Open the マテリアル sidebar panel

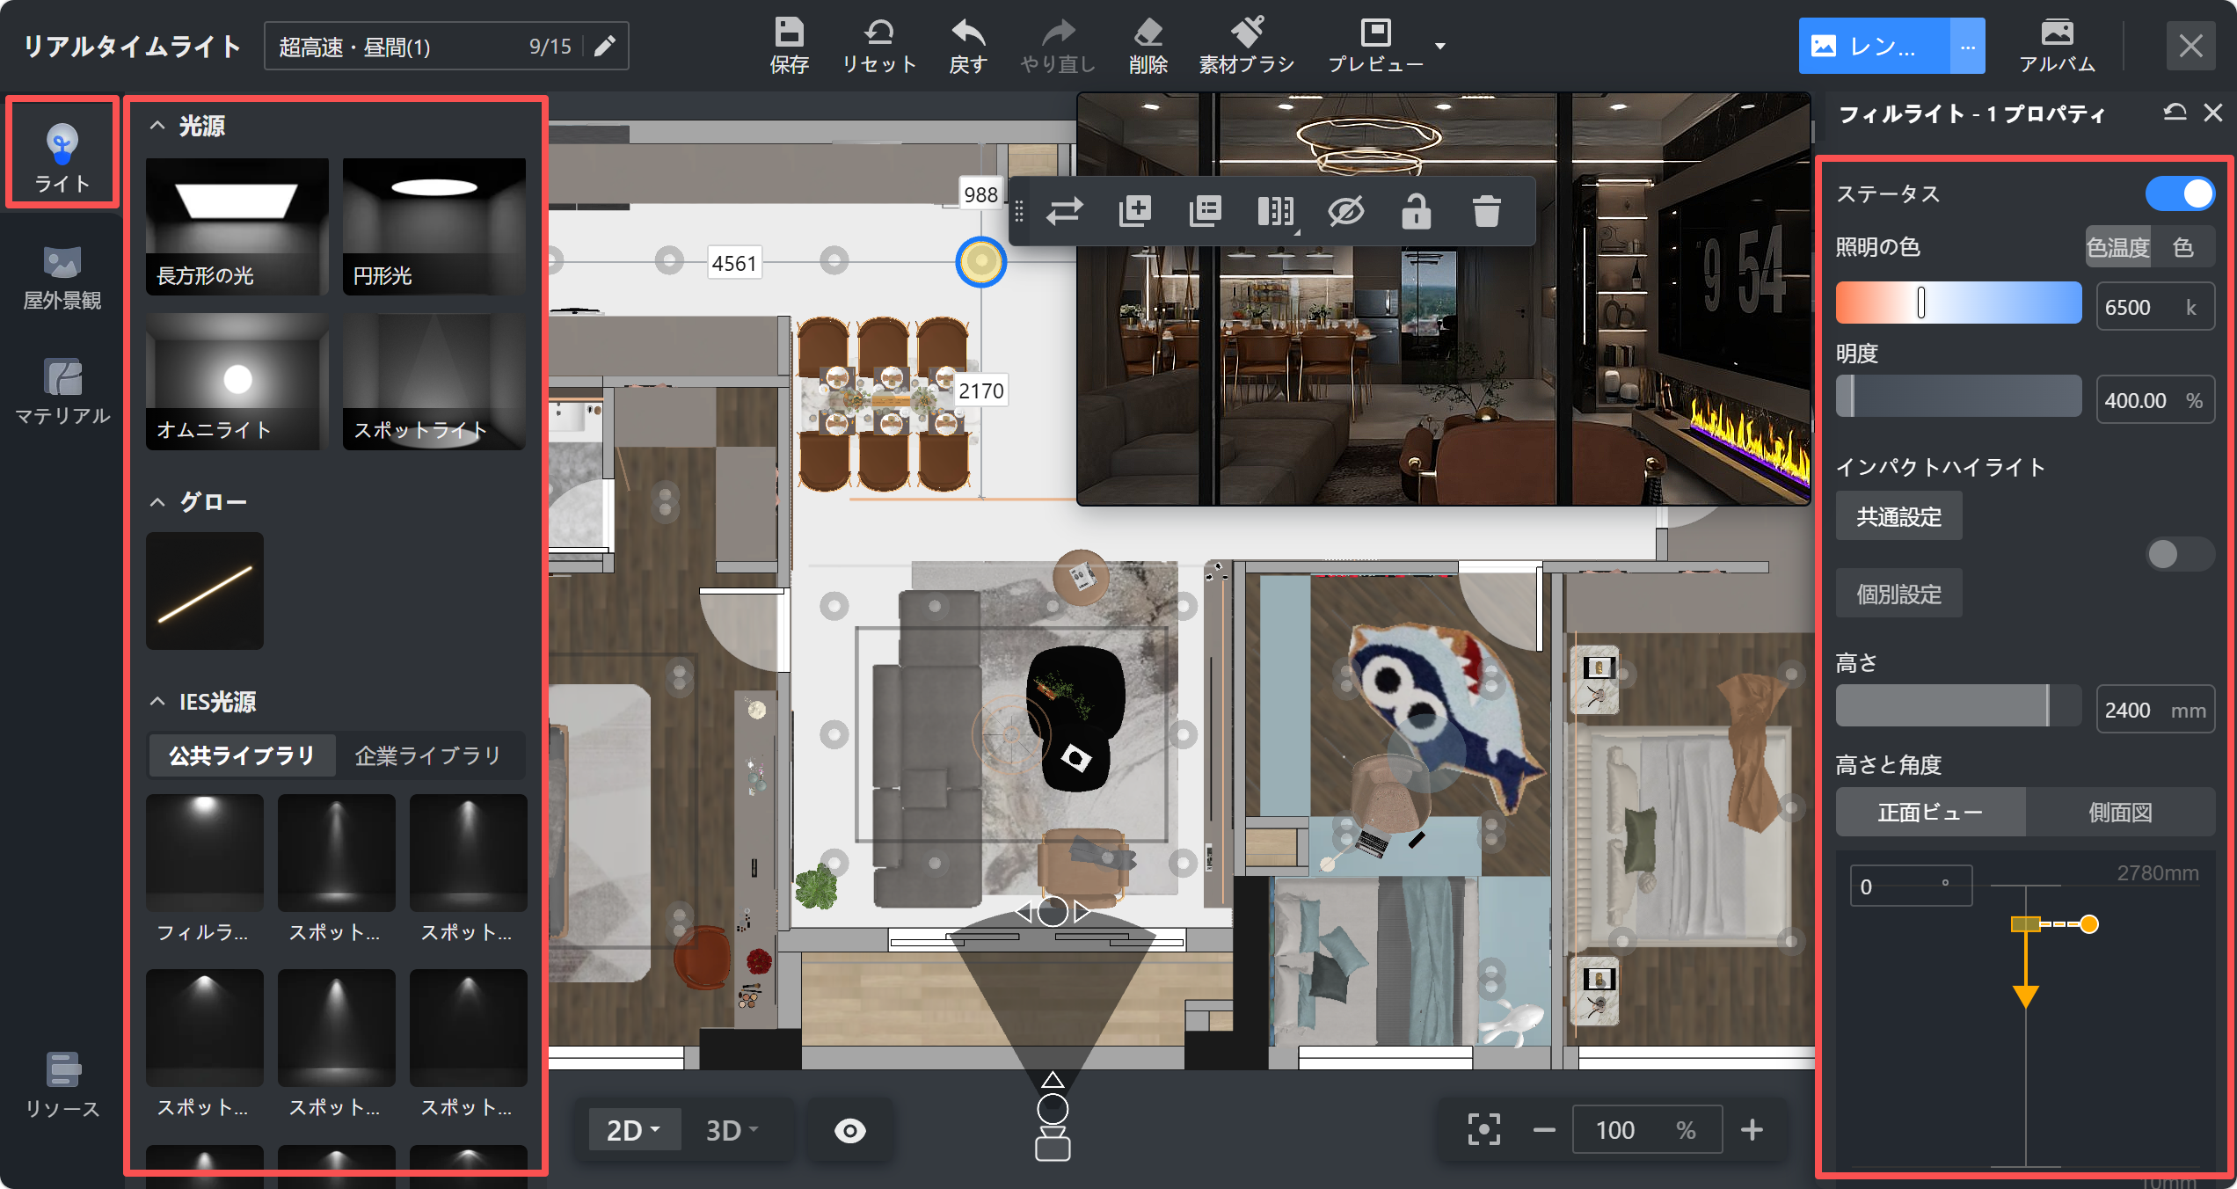(62, 392)
